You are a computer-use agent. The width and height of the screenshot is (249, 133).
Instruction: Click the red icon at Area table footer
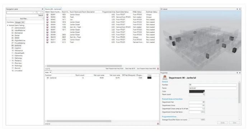[158, 124]
